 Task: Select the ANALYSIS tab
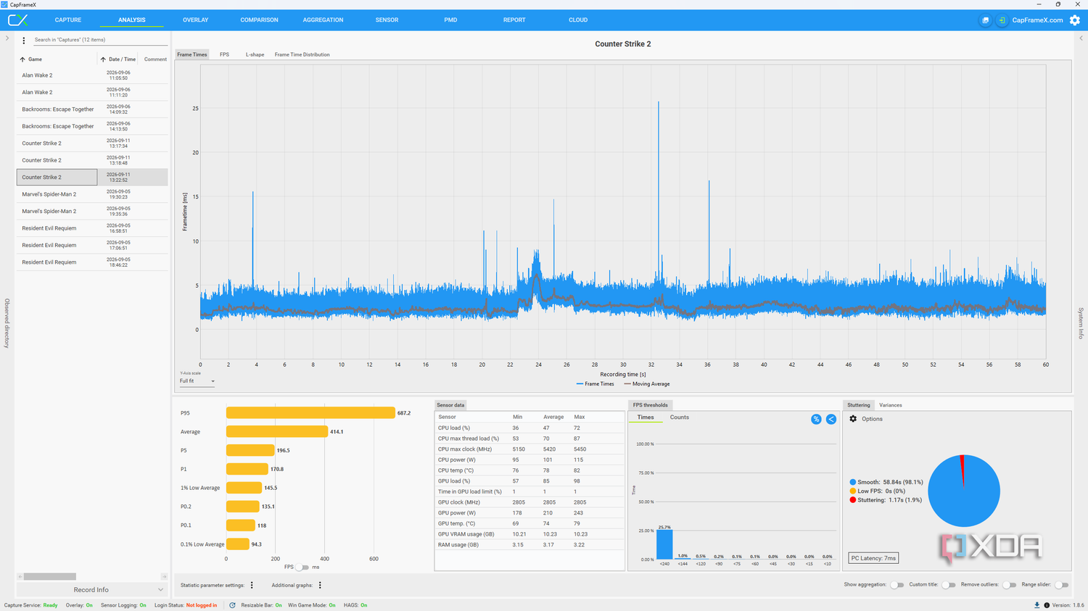[132, 20]
